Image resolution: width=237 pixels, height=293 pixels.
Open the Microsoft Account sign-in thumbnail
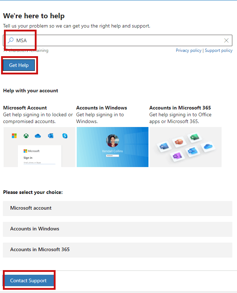tap(39, 147)
